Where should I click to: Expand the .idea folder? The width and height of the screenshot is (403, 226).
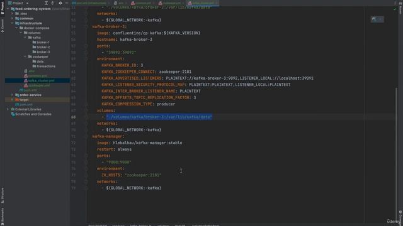(x=12, y=14)
